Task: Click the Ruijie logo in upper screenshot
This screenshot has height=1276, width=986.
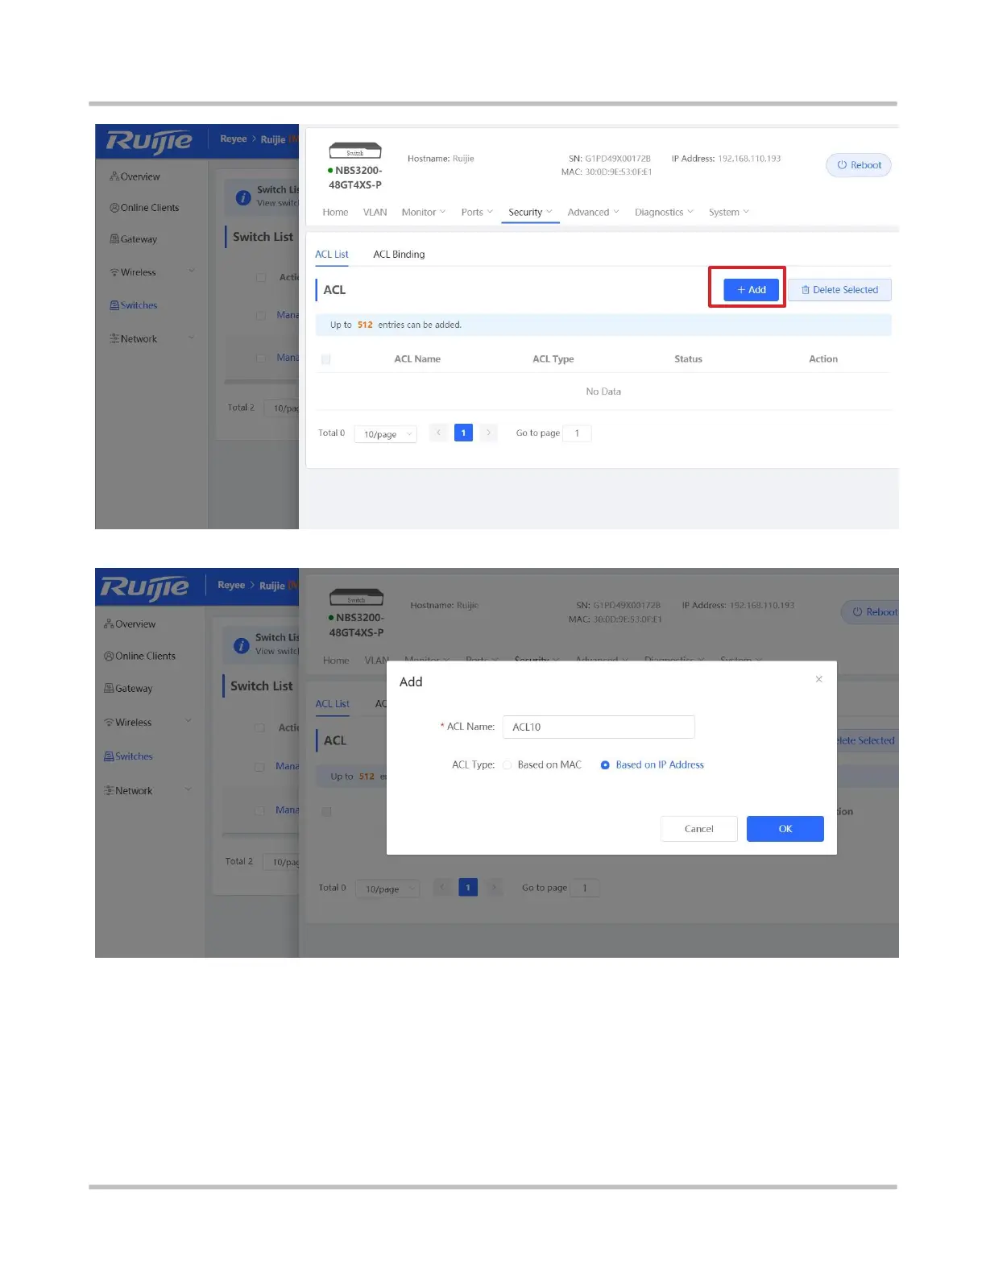Action: pos(149,142)
